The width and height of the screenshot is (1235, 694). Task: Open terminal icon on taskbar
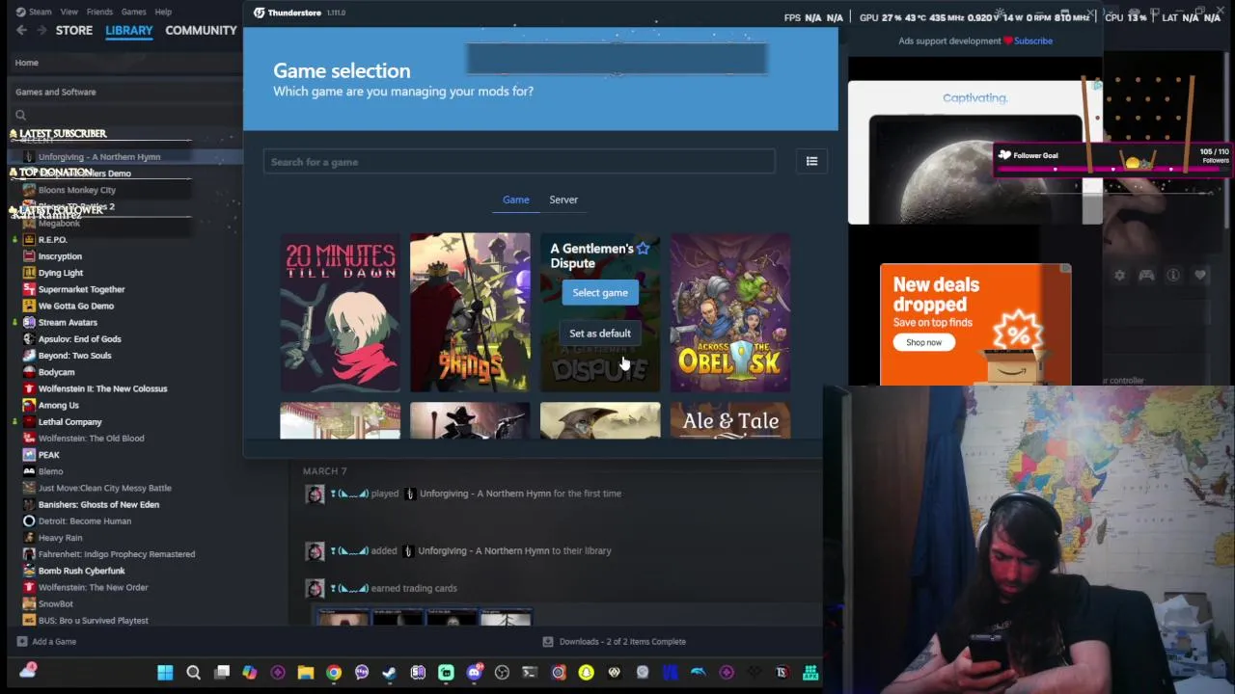530,672
